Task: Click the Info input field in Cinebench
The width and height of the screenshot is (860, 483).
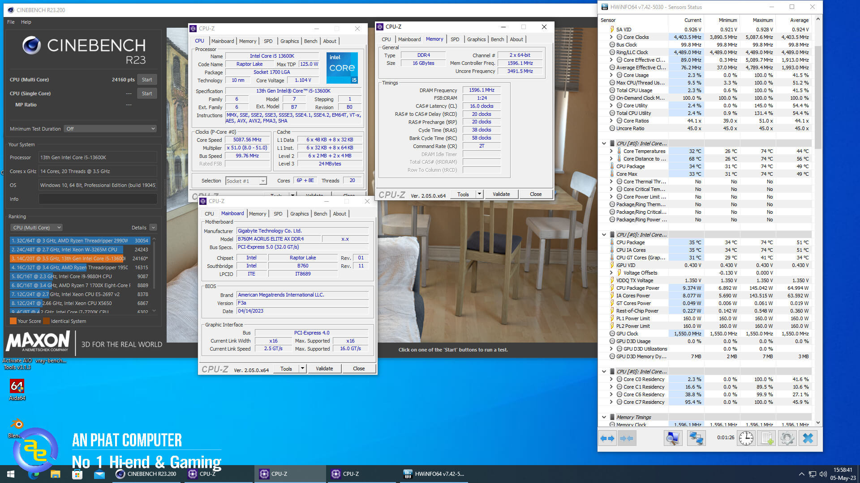Action: 98,199
